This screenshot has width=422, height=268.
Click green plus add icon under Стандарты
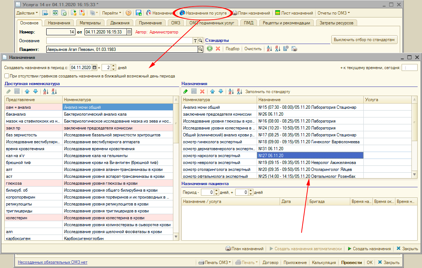click(x=210, y=49)
